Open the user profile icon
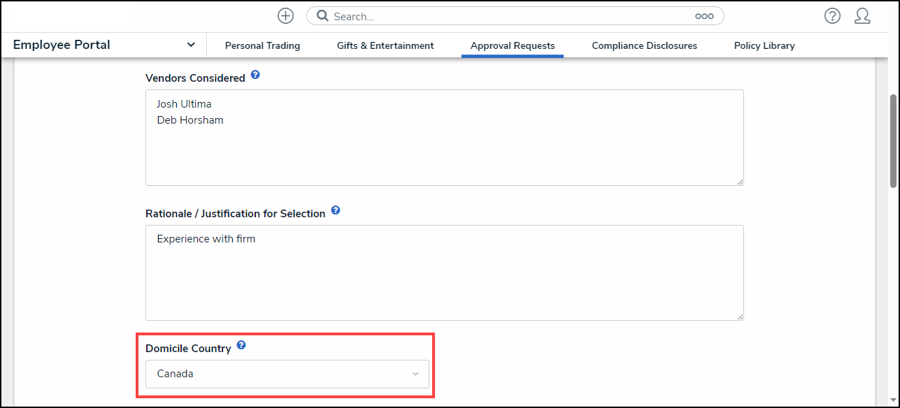 point(862,16)
